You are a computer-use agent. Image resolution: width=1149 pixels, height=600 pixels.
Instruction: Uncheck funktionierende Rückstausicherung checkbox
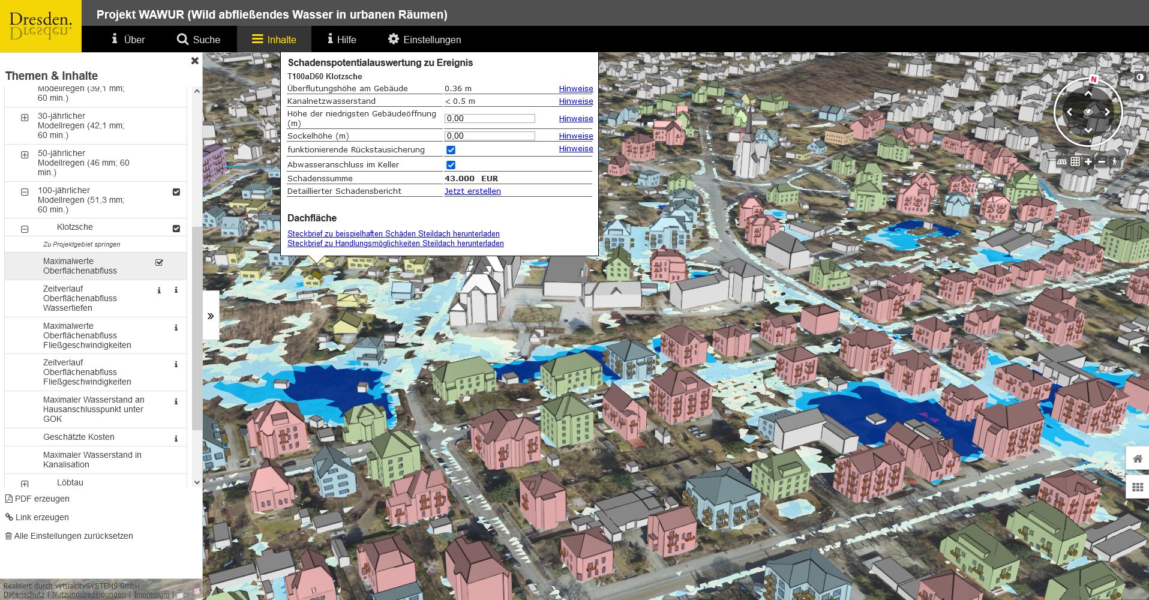click(451, 150)
